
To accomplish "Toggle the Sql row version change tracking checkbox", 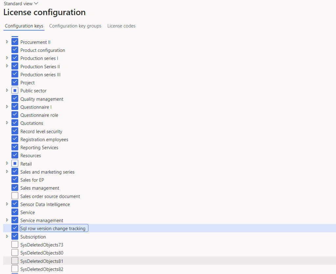I will (15, 228).
